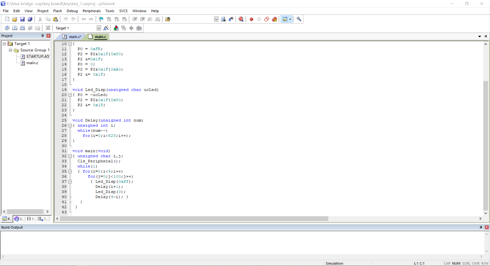490x266 pixels.
Task: Download code to flash with LOAD icon
Action: coord(48,28)
